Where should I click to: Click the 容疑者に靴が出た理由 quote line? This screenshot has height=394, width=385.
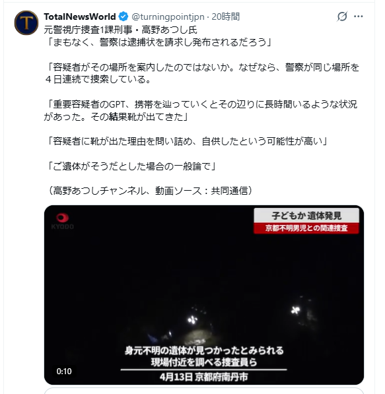[x=186, y=141]
